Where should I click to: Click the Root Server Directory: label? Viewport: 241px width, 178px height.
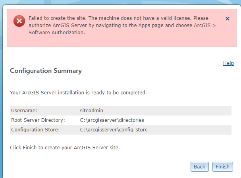(x=38, y=120)
